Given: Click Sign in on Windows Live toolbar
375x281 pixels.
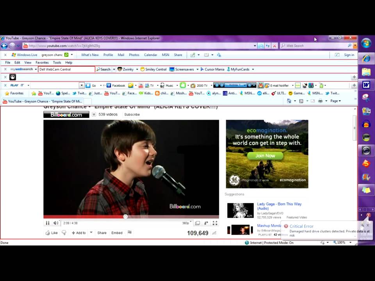Looking at the screenshot, I should (349, 55).
